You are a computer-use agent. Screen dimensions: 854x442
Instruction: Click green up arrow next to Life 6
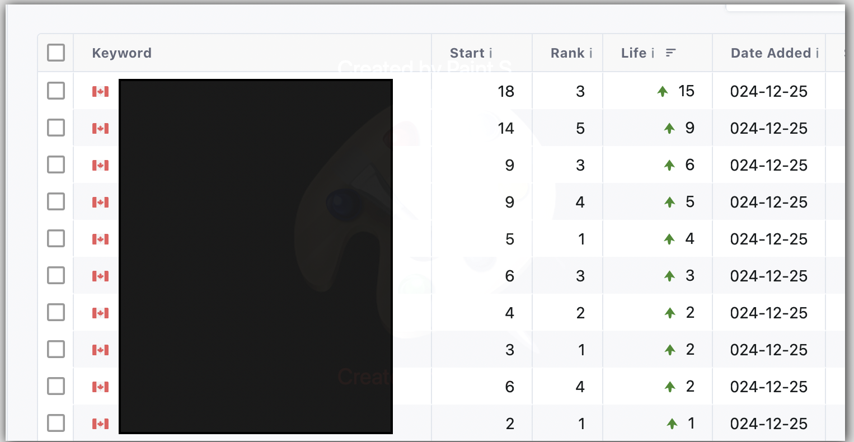(x=669, y=165)
